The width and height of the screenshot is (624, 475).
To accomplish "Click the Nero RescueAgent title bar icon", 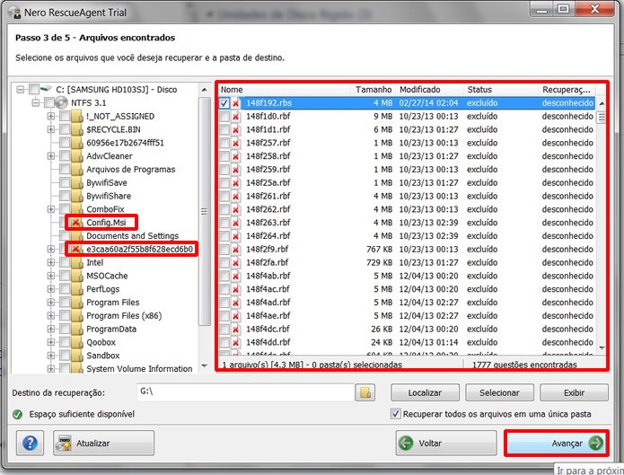I will point(14,13).
